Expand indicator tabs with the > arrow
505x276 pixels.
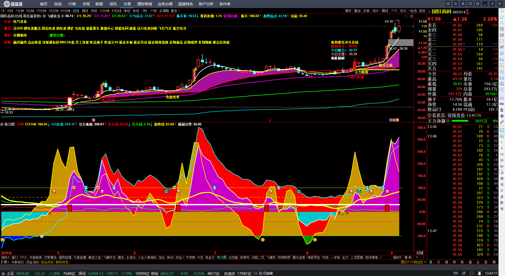pos(380,257)
